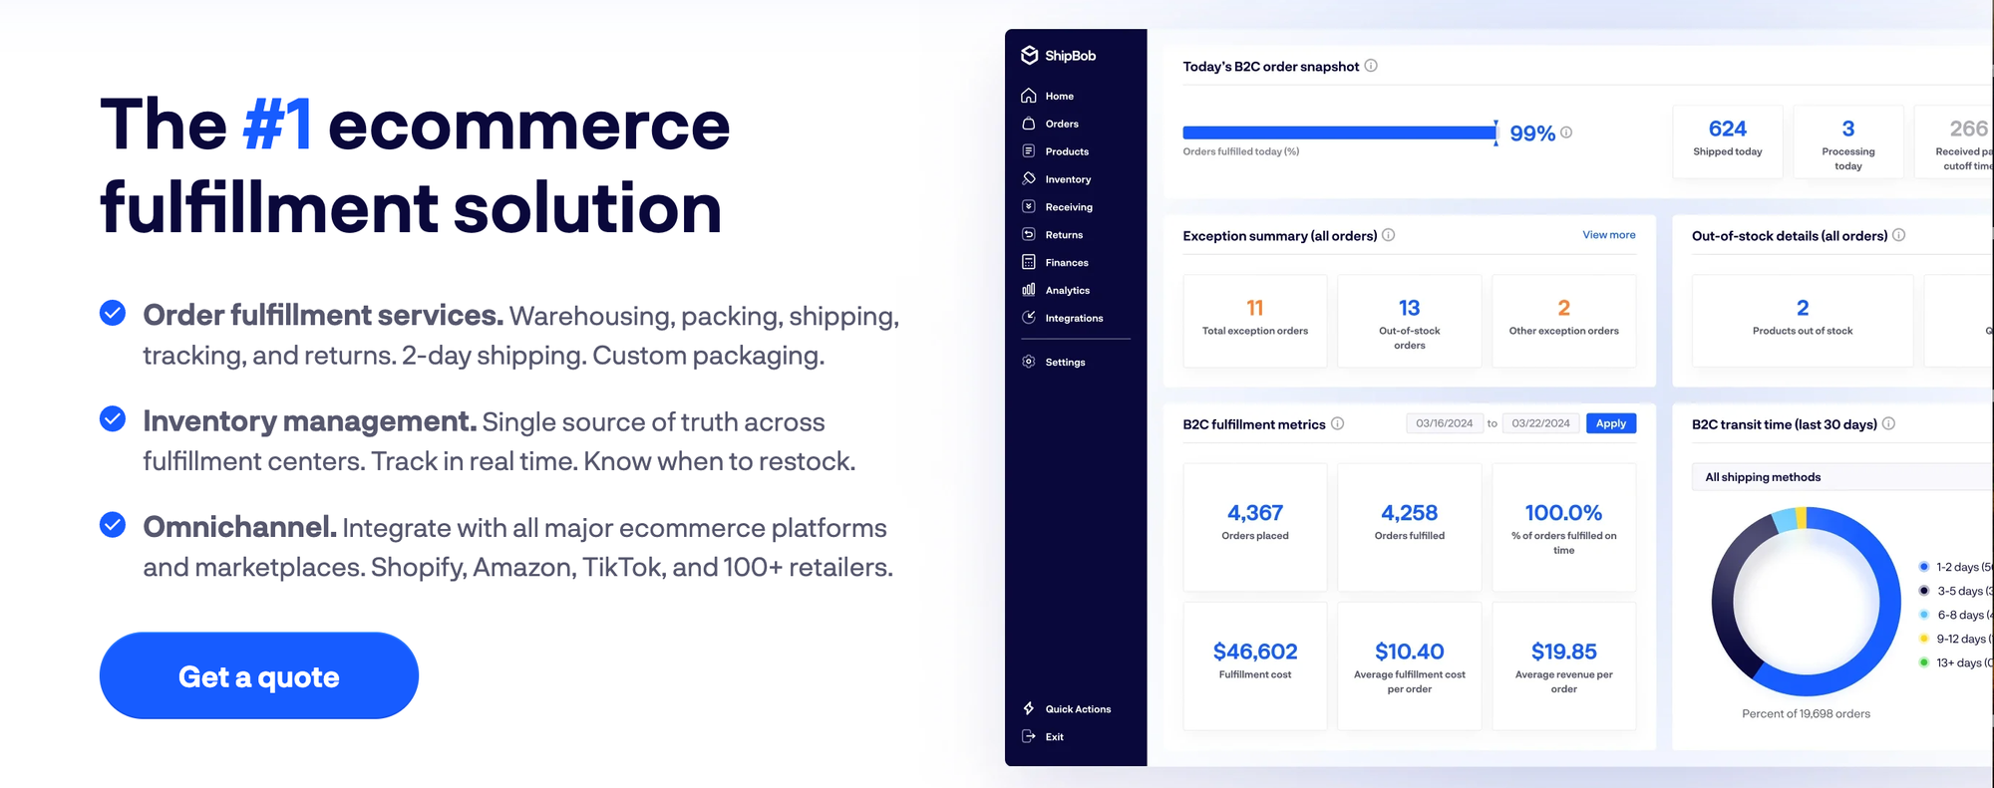Click the Exit door icon

(1029, 736)
